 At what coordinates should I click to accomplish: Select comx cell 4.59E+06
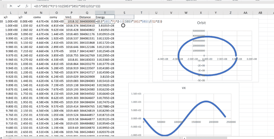pyautogui.click(x=41, y=98)
